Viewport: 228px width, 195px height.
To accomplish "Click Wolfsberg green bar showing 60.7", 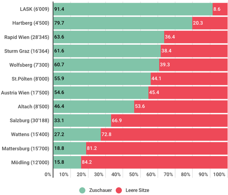I will click(106, 65).
